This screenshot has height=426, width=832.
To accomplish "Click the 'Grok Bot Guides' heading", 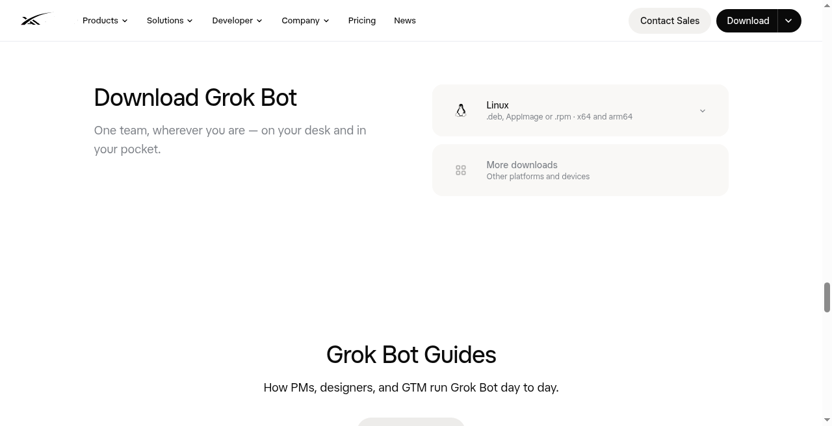I will (x=411, y=355).
